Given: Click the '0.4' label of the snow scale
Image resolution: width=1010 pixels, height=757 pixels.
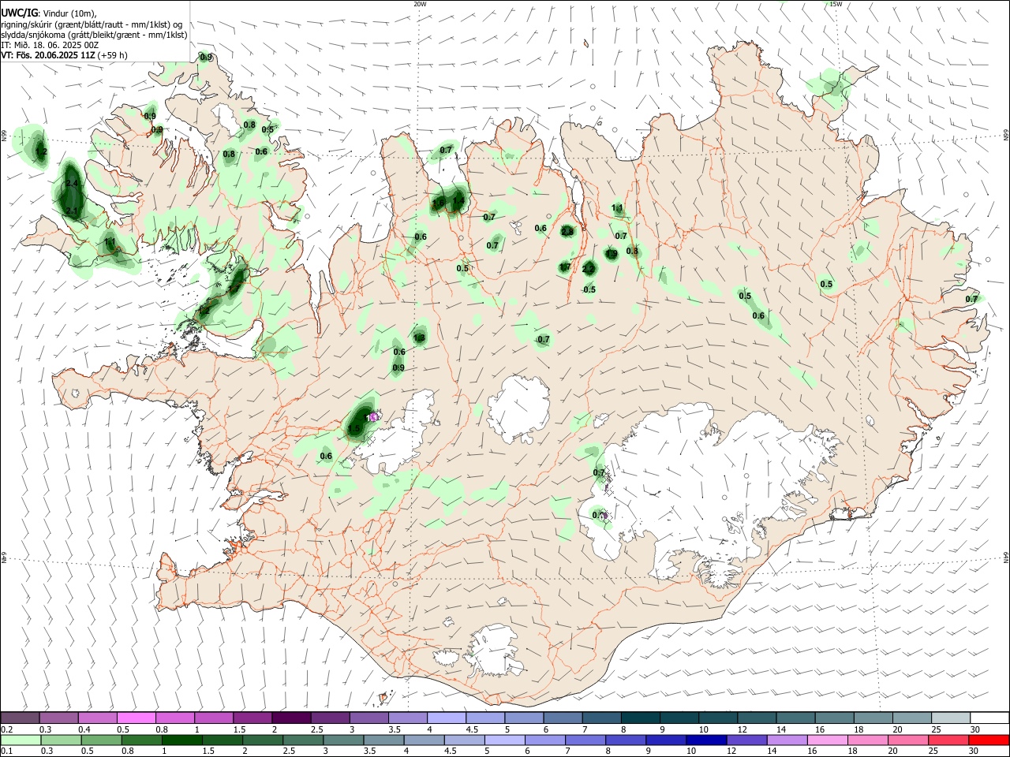Looking at the screenshot, I should click(84, 729).
